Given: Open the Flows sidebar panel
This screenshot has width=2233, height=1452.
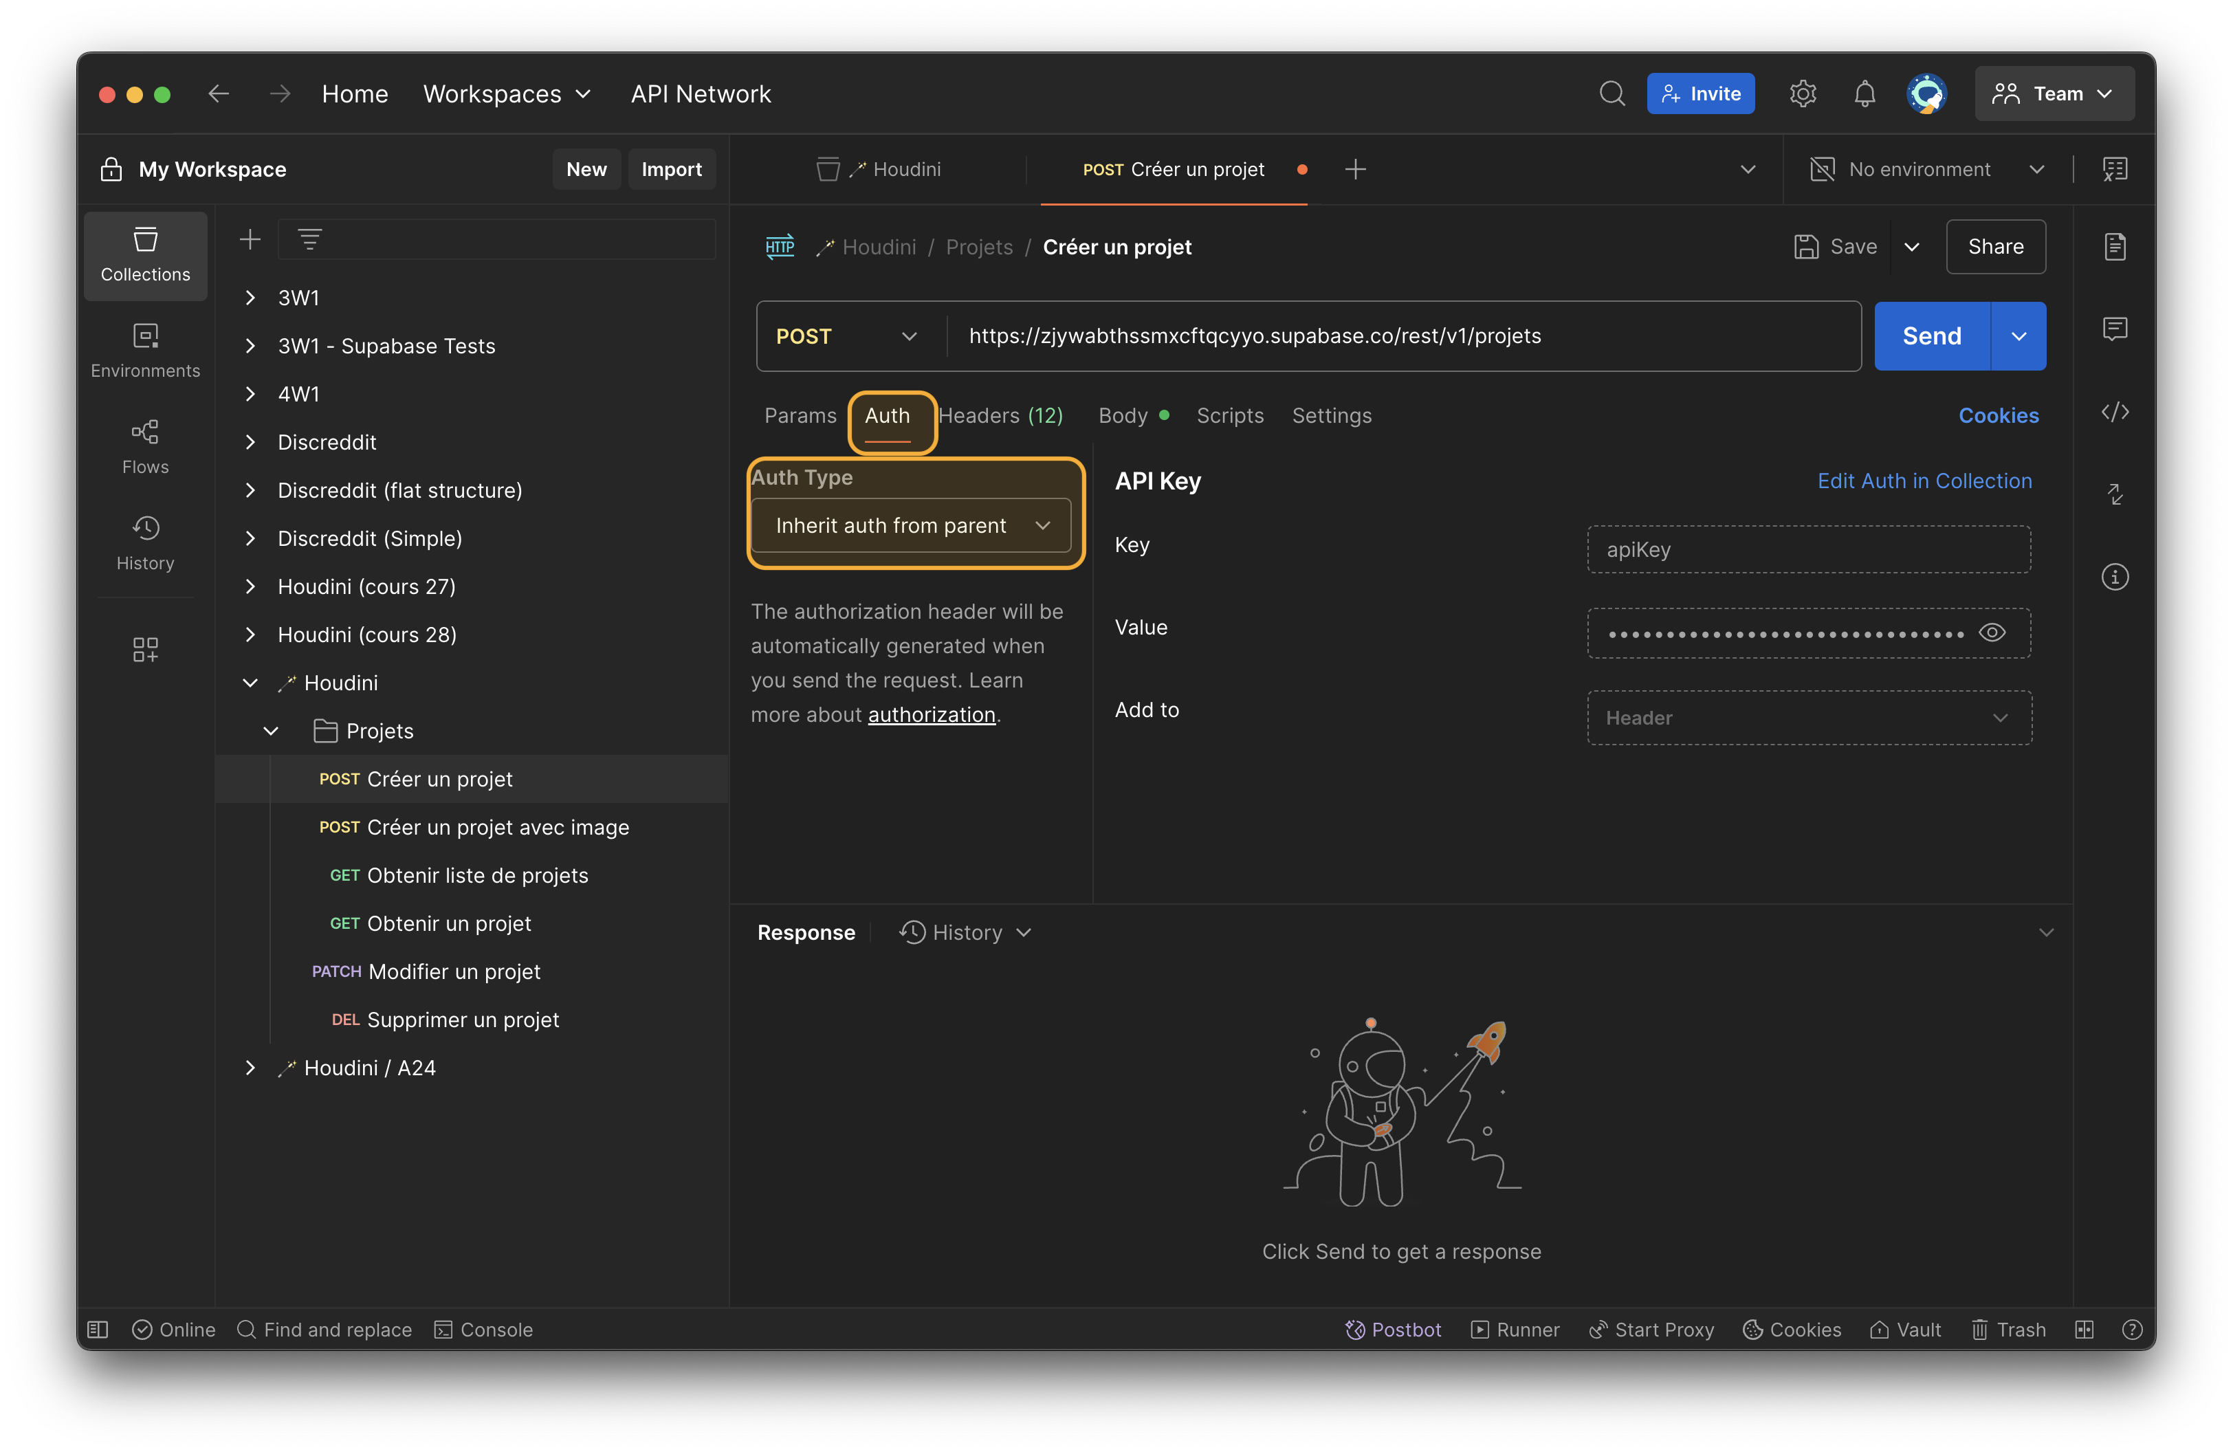Looking at the screenshot, I should click(x=146, y=448).
